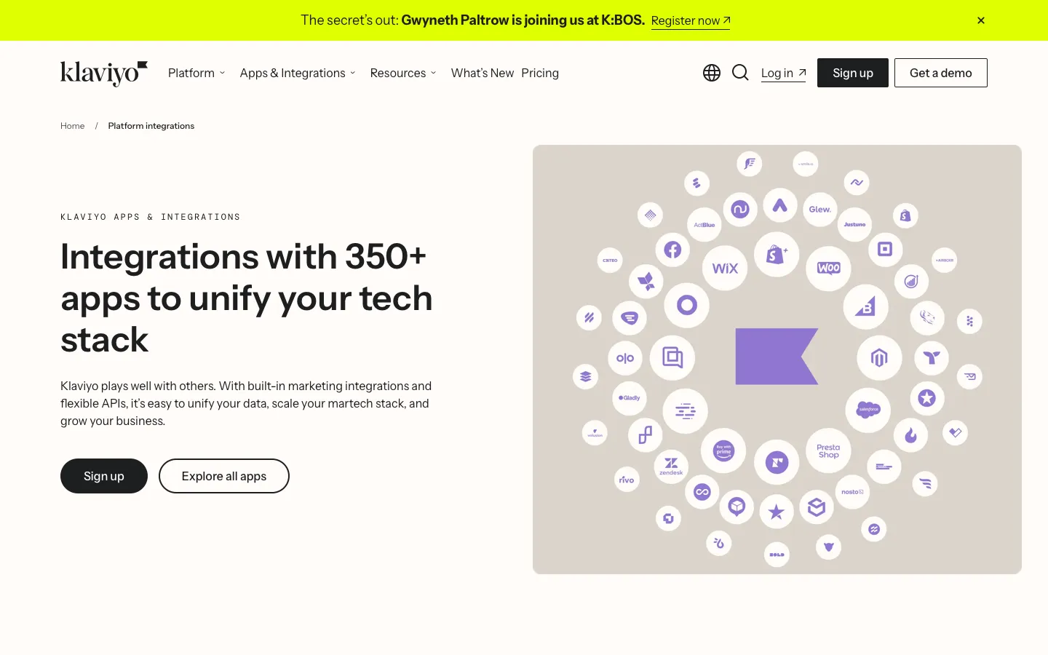
Task: Dismiss the yellow announcement banner
Action: [x=981, y=20]
